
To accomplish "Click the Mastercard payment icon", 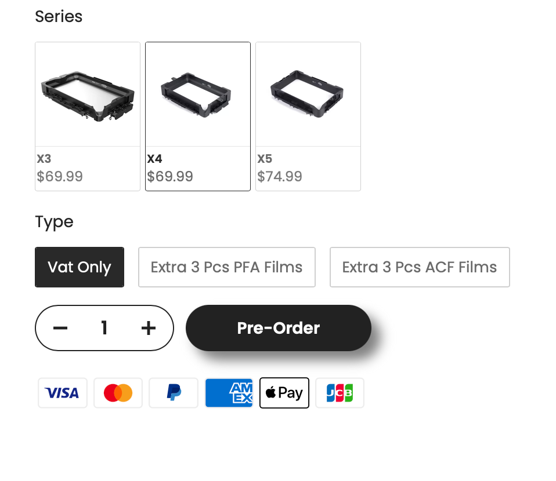I will 118,393.
